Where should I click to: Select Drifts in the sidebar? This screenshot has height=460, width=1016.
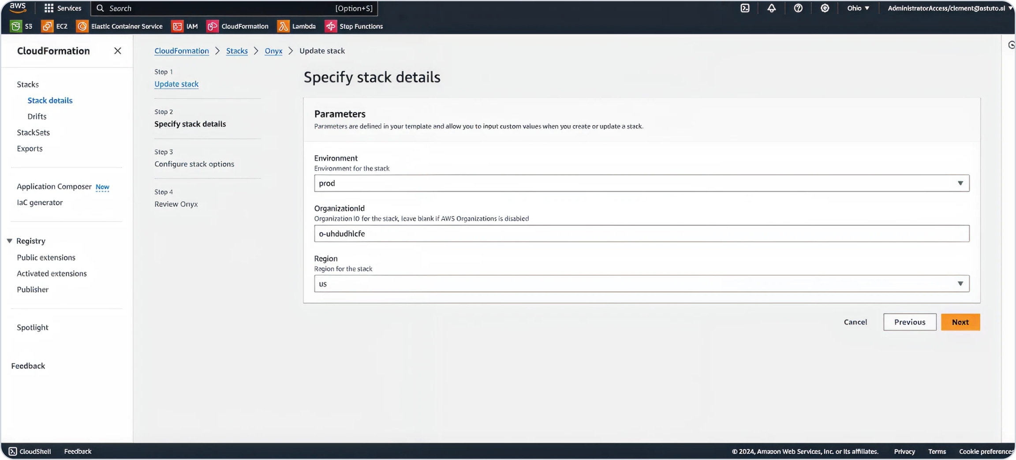tap(37, 117)
